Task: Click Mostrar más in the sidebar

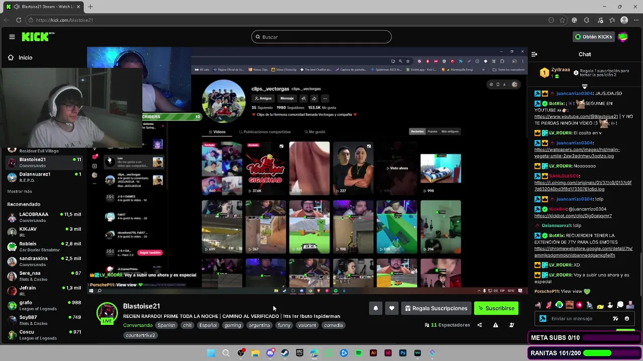Action: click(20, 191)
